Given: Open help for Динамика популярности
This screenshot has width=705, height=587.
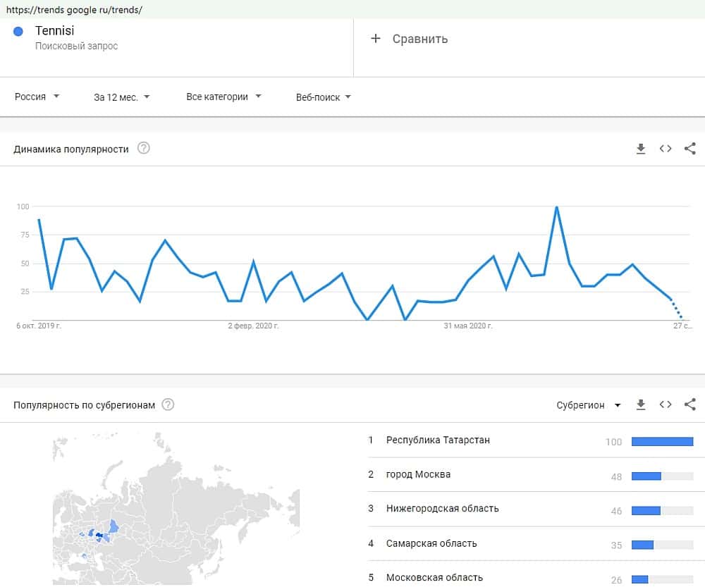Looking at the screenshot, I should click(x=144, y=149).
